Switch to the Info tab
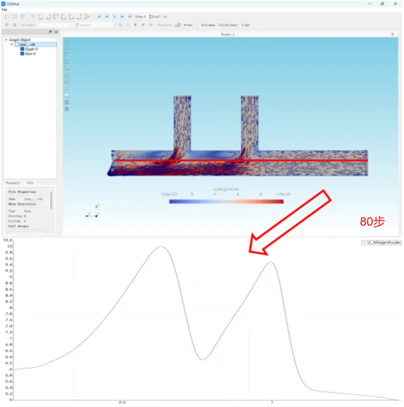The height and width of the screenshot is (407, 404). click(x=30, y=183)
